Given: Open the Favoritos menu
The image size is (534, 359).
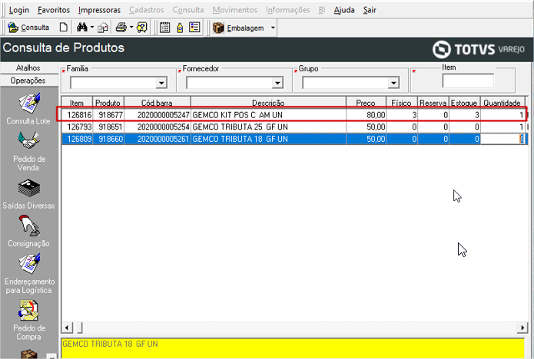Looking at the screenshot, I should coord(54,10).
